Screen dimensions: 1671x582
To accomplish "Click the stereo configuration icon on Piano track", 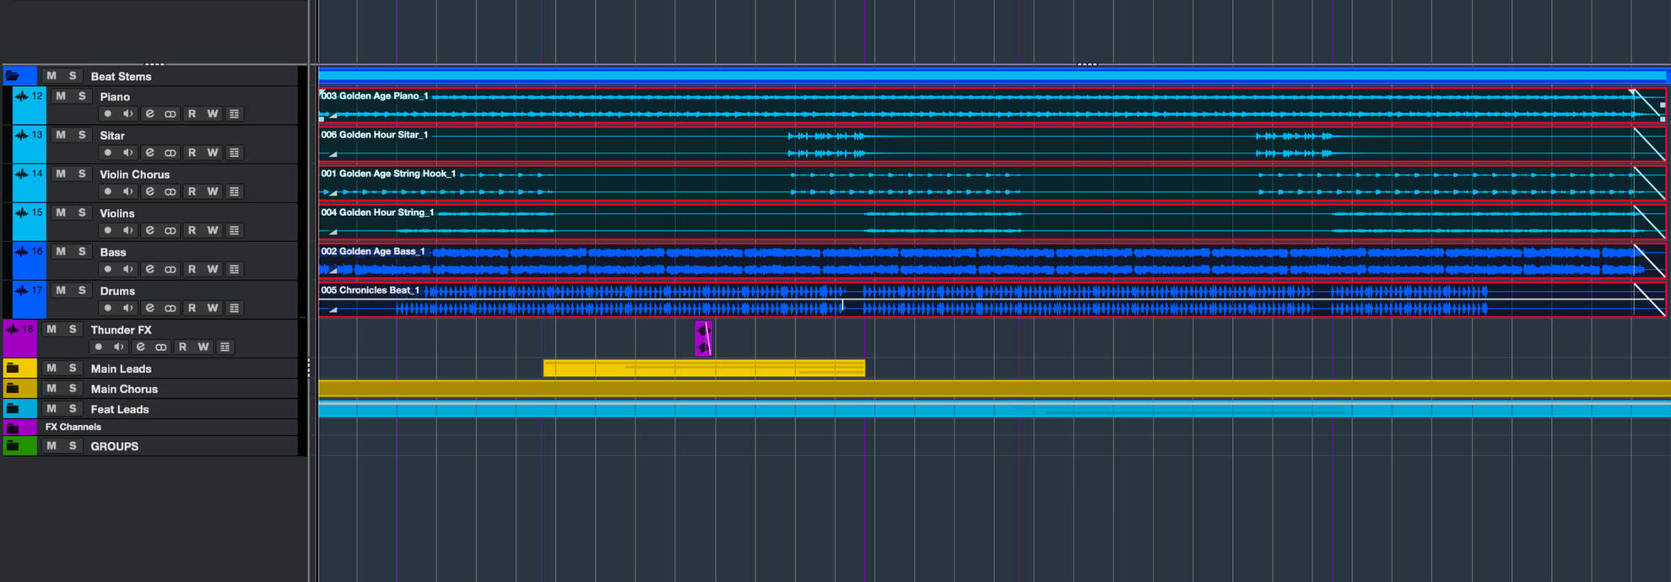I will (x=170, y=114).
